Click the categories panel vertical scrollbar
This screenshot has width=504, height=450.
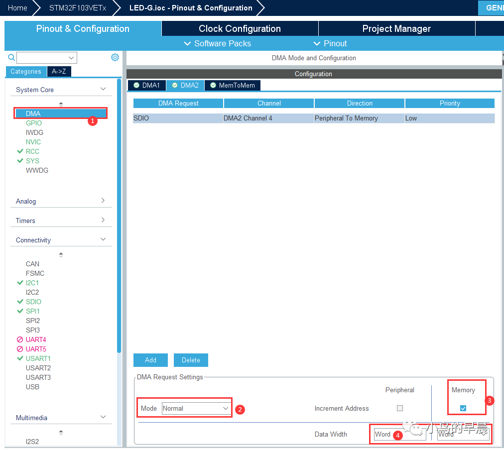[x=119, y=216]
